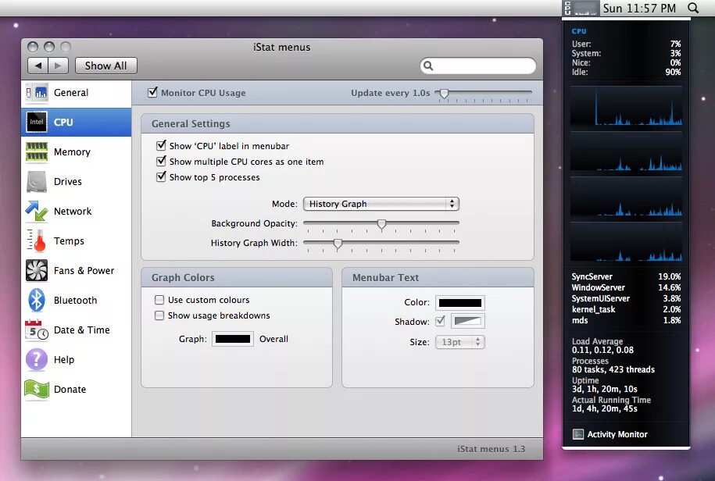Click the Actual Running Time value 1d, 4h, 20m, 45s
Viewport: 715px width, 481px height.
coord(605,408)
